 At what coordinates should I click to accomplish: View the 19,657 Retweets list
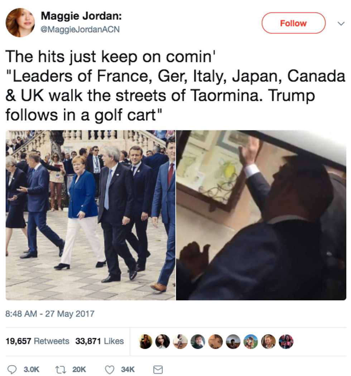(37, 341)
